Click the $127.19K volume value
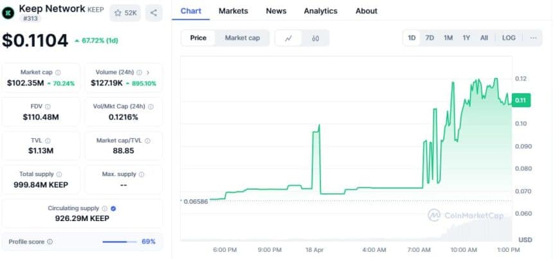Screen dimensions: 553x259 107,84
